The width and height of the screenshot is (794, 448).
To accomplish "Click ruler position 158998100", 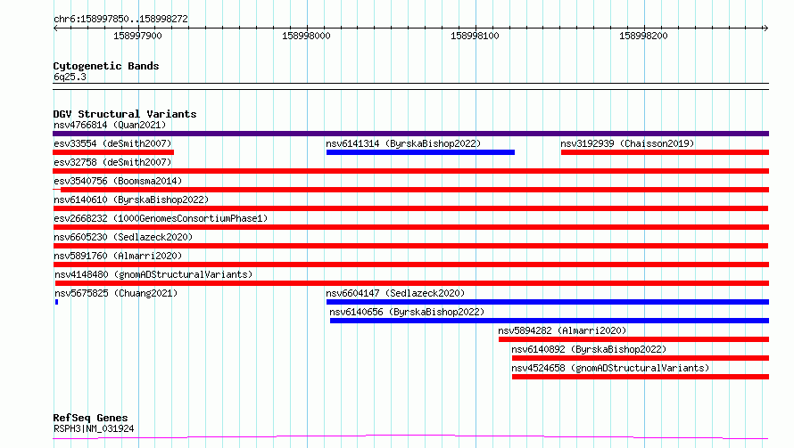I will pos(475,36).
